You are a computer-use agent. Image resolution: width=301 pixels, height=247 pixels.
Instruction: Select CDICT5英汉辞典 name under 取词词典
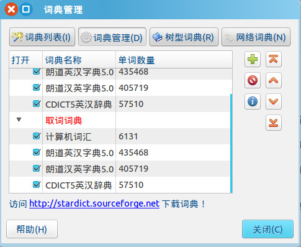point(79,185)
